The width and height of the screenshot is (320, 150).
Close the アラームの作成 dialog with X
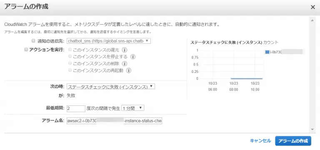point(312,7)
